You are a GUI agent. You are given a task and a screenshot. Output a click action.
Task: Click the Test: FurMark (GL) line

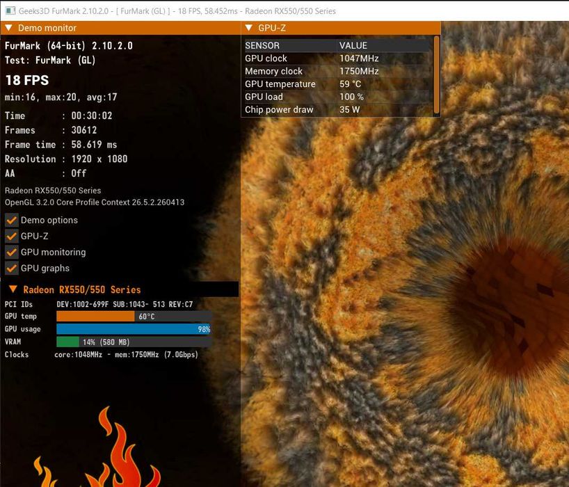pos(50,60)
